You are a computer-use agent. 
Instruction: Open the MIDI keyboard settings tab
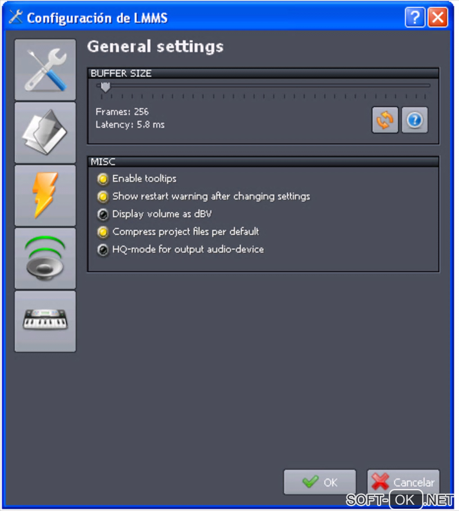(45, 321)
